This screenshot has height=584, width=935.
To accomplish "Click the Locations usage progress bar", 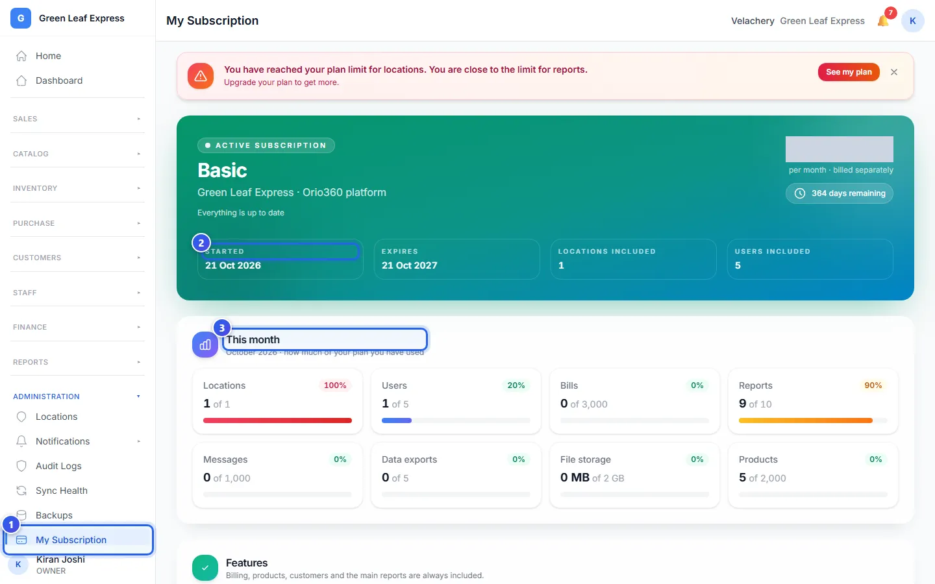I will pyautogui.click(x=278, y=420).
